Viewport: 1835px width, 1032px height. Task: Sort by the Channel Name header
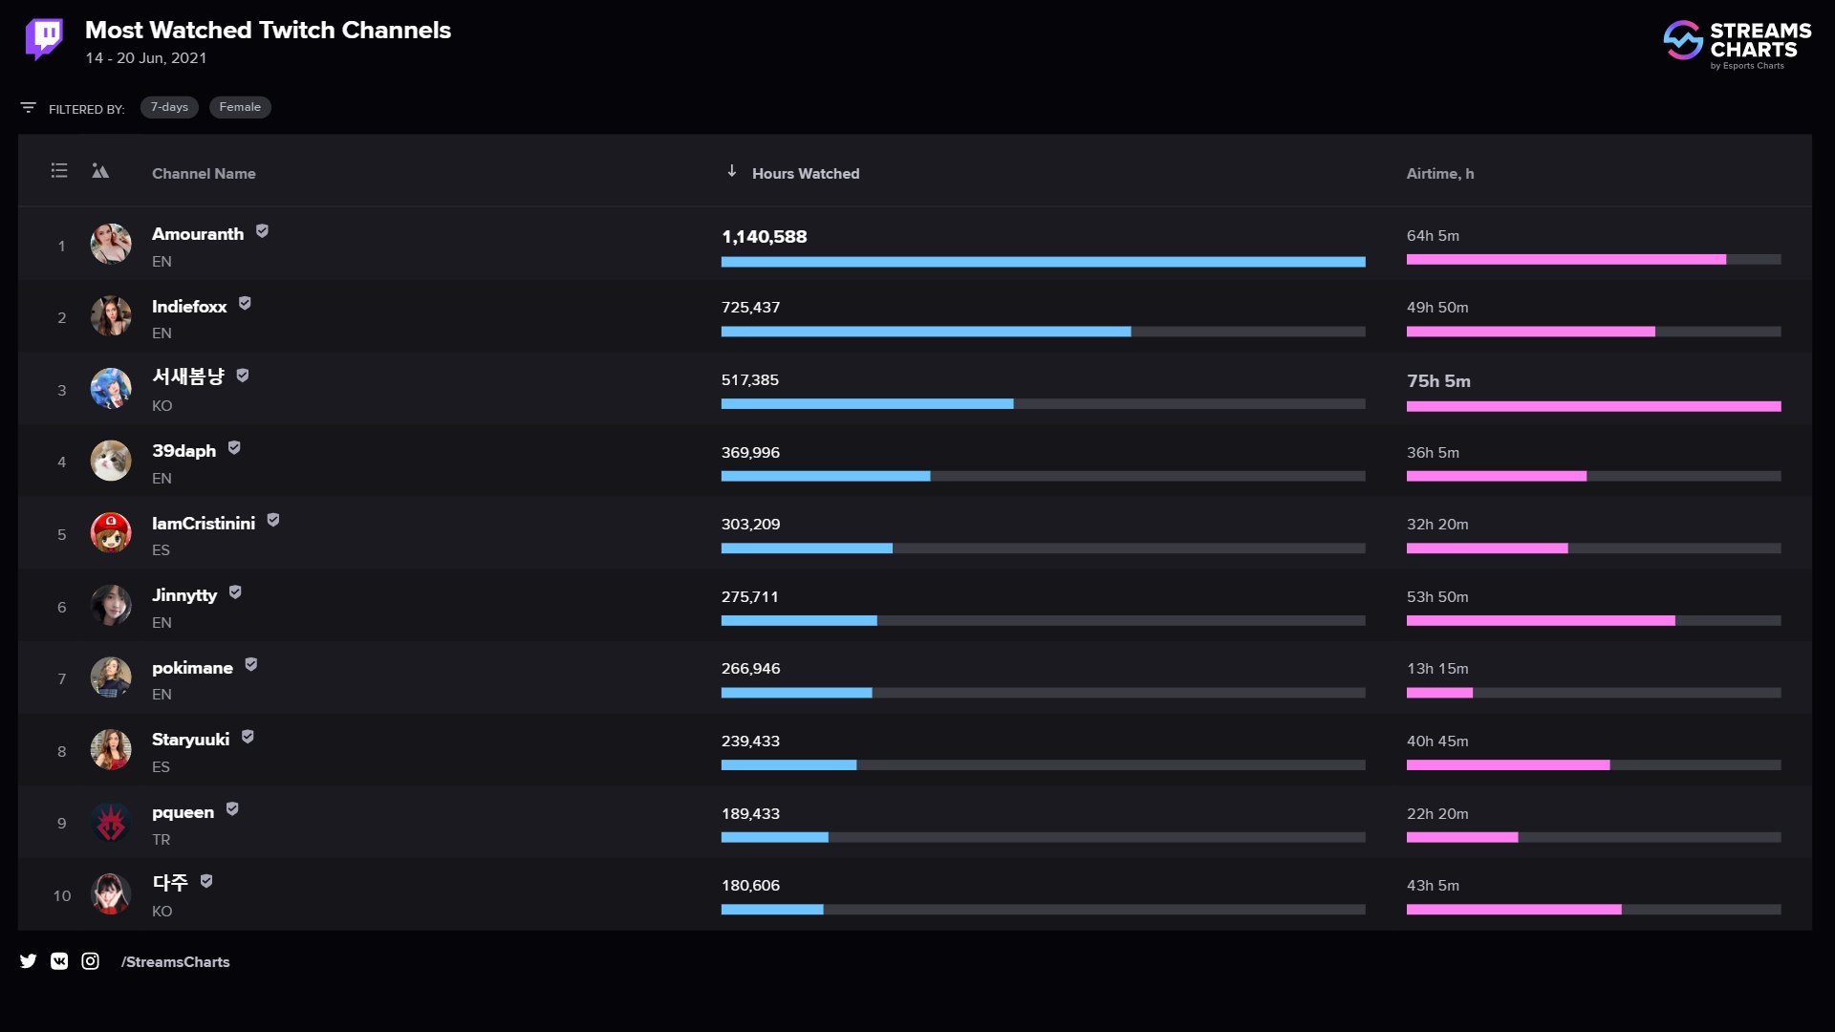click(x=204, y=174)
